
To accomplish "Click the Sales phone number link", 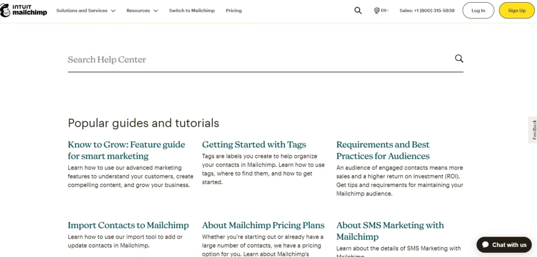I will 427,11.
